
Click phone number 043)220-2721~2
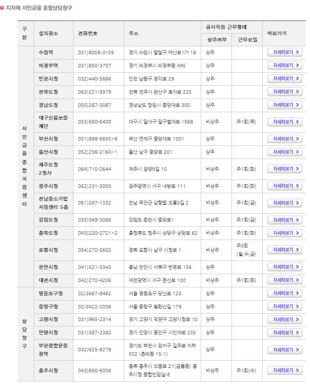click(97, 233)
